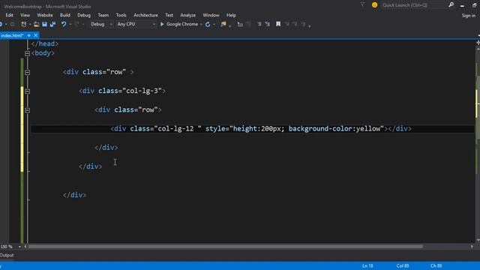Toggle the bookmark icon in toolbar
The image size is (480, 270).
coord(278,24)
